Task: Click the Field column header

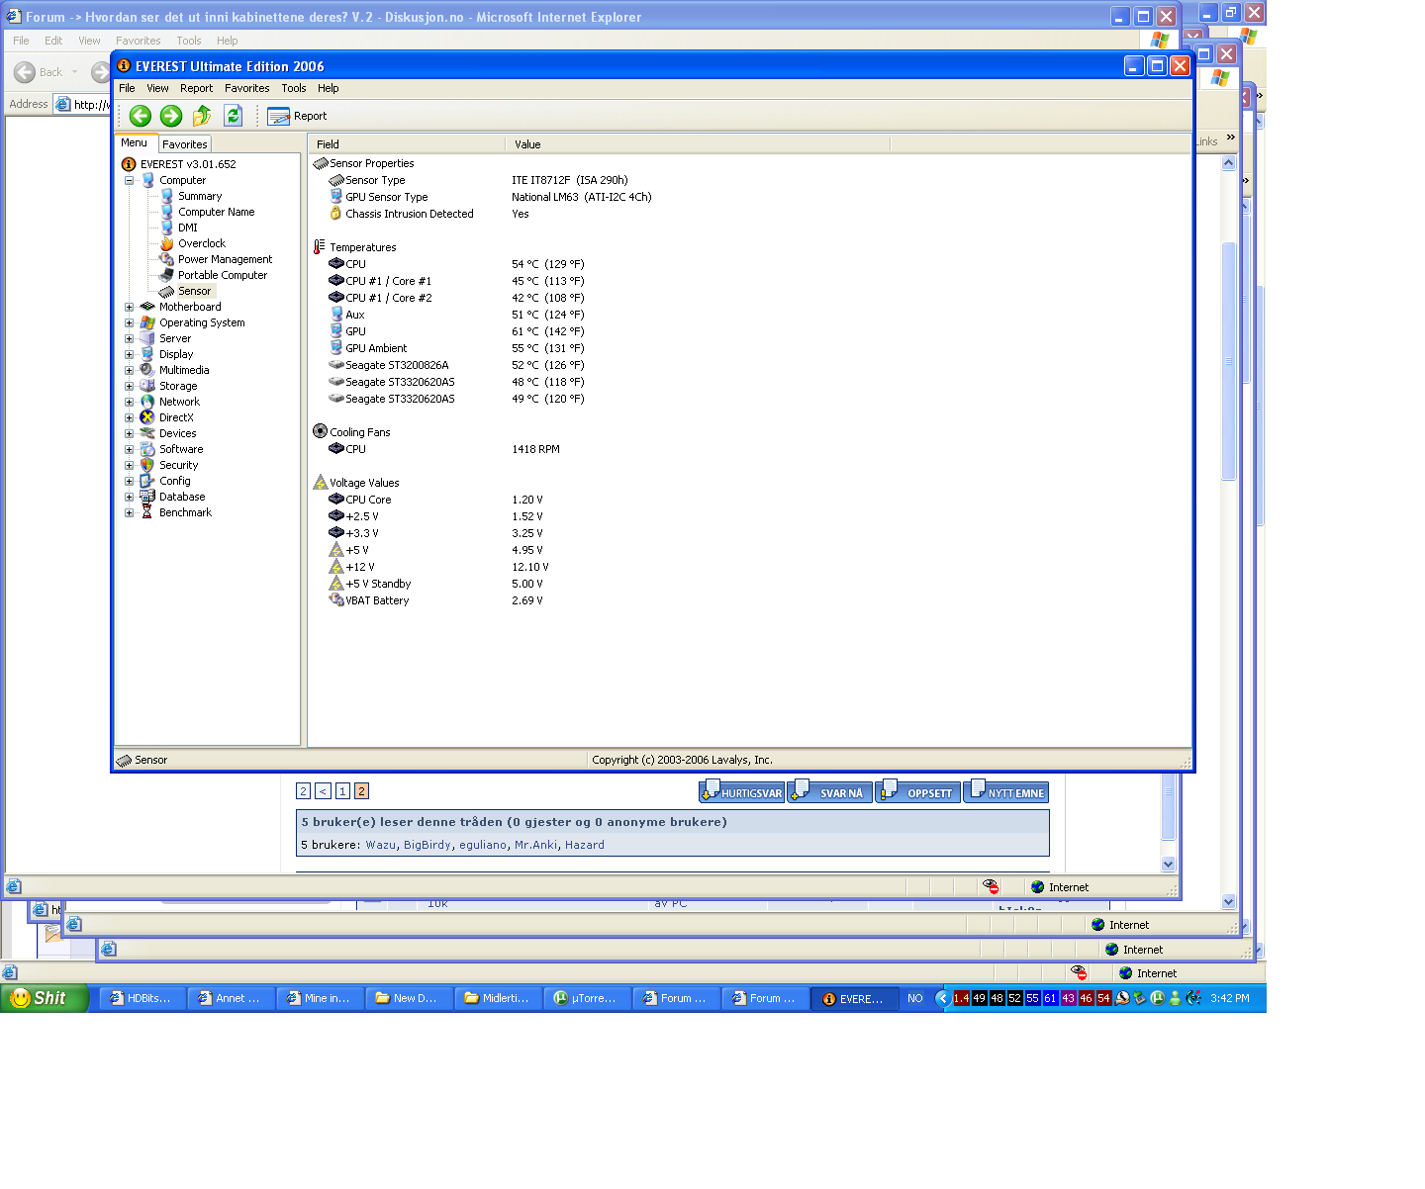Action: (407, 144)
